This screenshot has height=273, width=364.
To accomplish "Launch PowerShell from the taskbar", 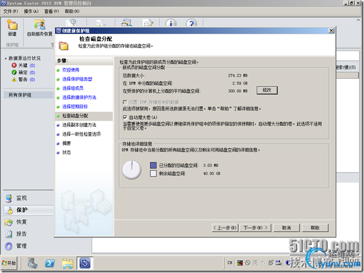I will click(x=50, y=263).
